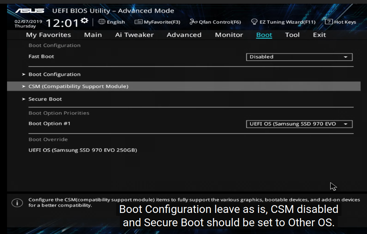Open Fast Boot Disabled dropdown
The height and width of the screenshot is (234, 367).
point(299,57)
